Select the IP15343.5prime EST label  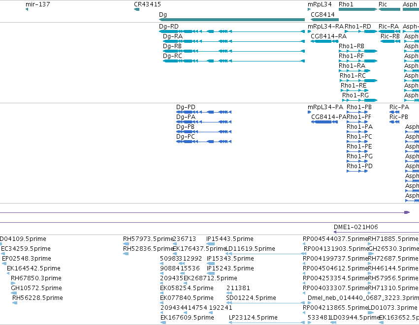[x=230, y=259]
